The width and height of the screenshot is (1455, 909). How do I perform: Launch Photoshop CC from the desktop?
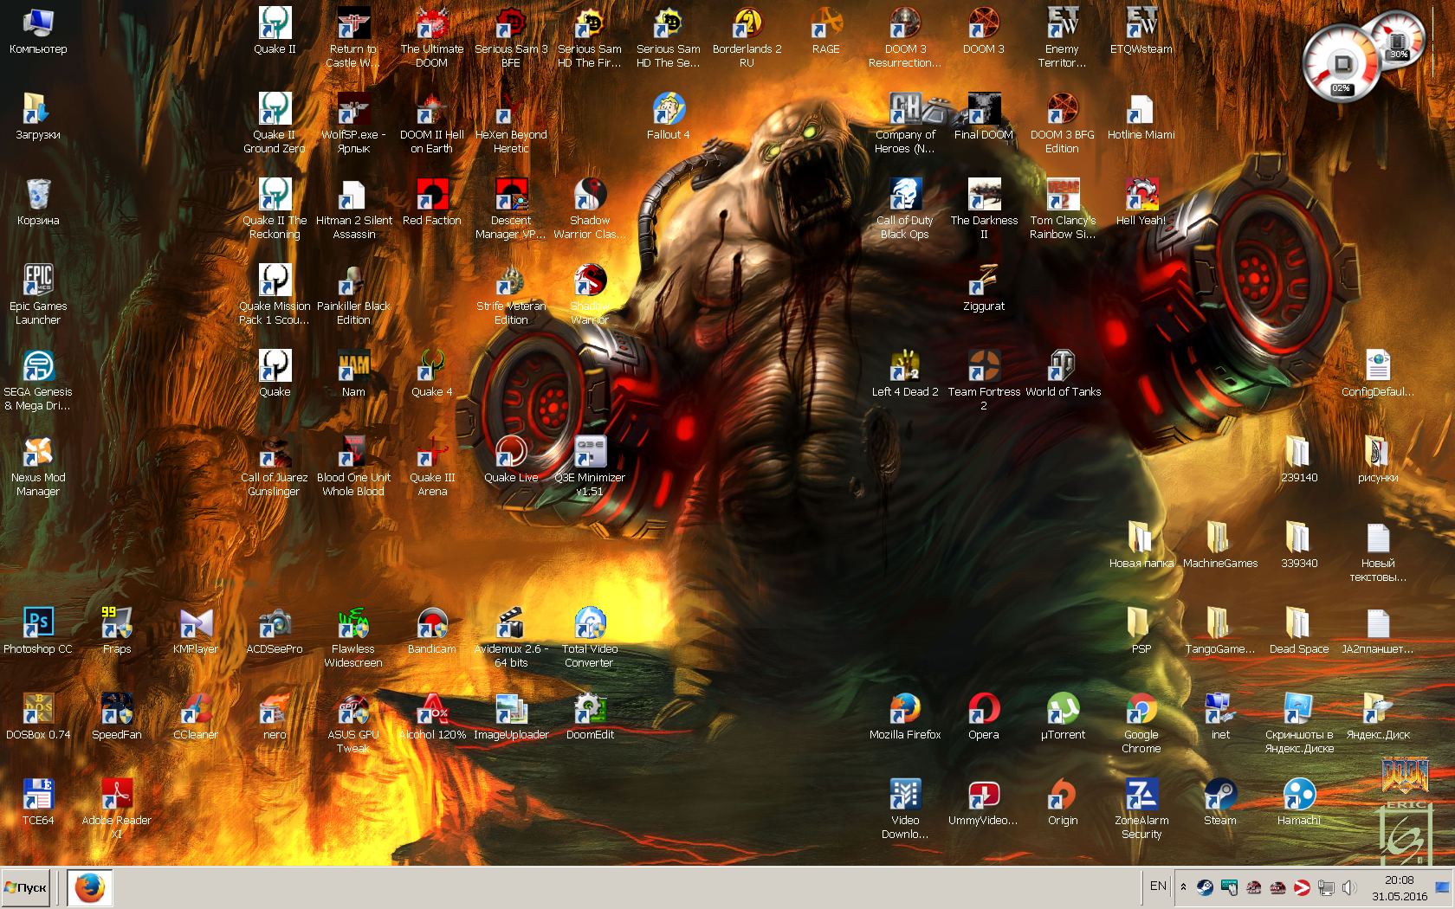click(x=38, y=630)
